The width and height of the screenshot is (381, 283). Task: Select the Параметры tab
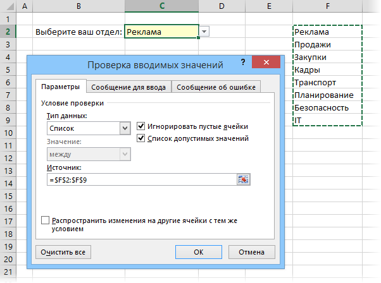pyautogui.click(x=61, y=87)
